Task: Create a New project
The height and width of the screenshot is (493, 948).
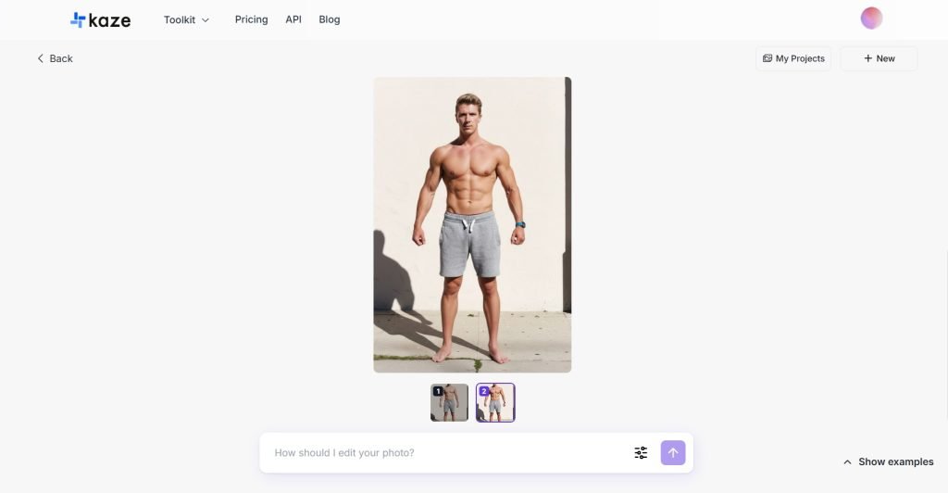Action: point(879,58)
